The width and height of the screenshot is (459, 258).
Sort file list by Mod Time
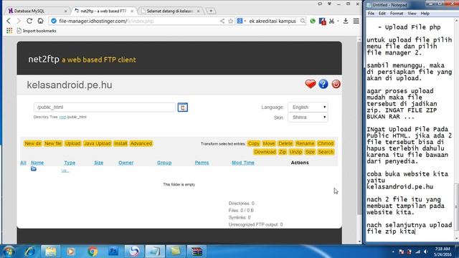243,163
